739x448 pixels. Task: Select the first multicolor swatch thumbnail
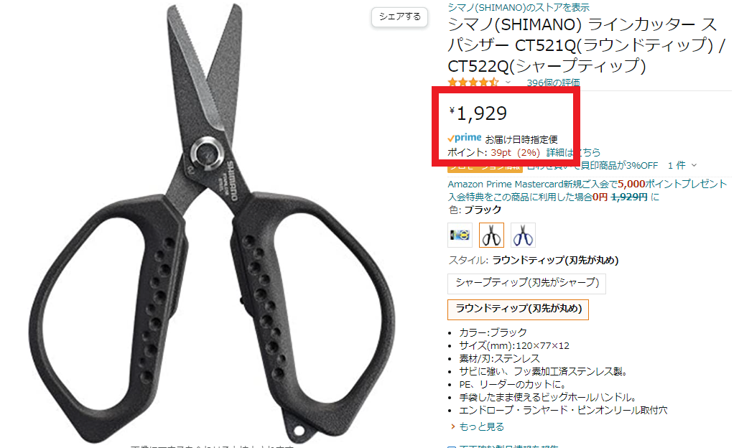coord(460,235)
